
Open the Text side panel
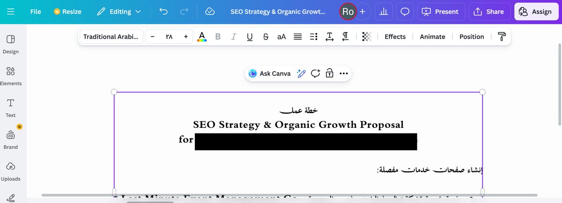11,108
